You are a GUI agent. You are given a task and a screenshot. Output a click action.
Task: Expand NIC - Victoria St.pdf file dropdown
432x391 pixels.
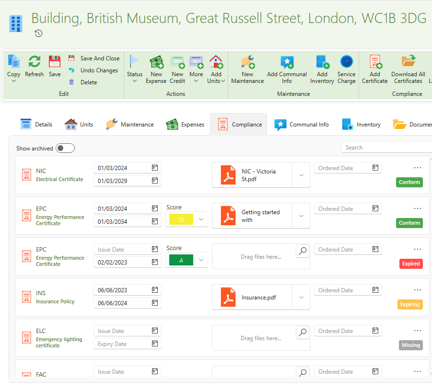pos(301,175)
